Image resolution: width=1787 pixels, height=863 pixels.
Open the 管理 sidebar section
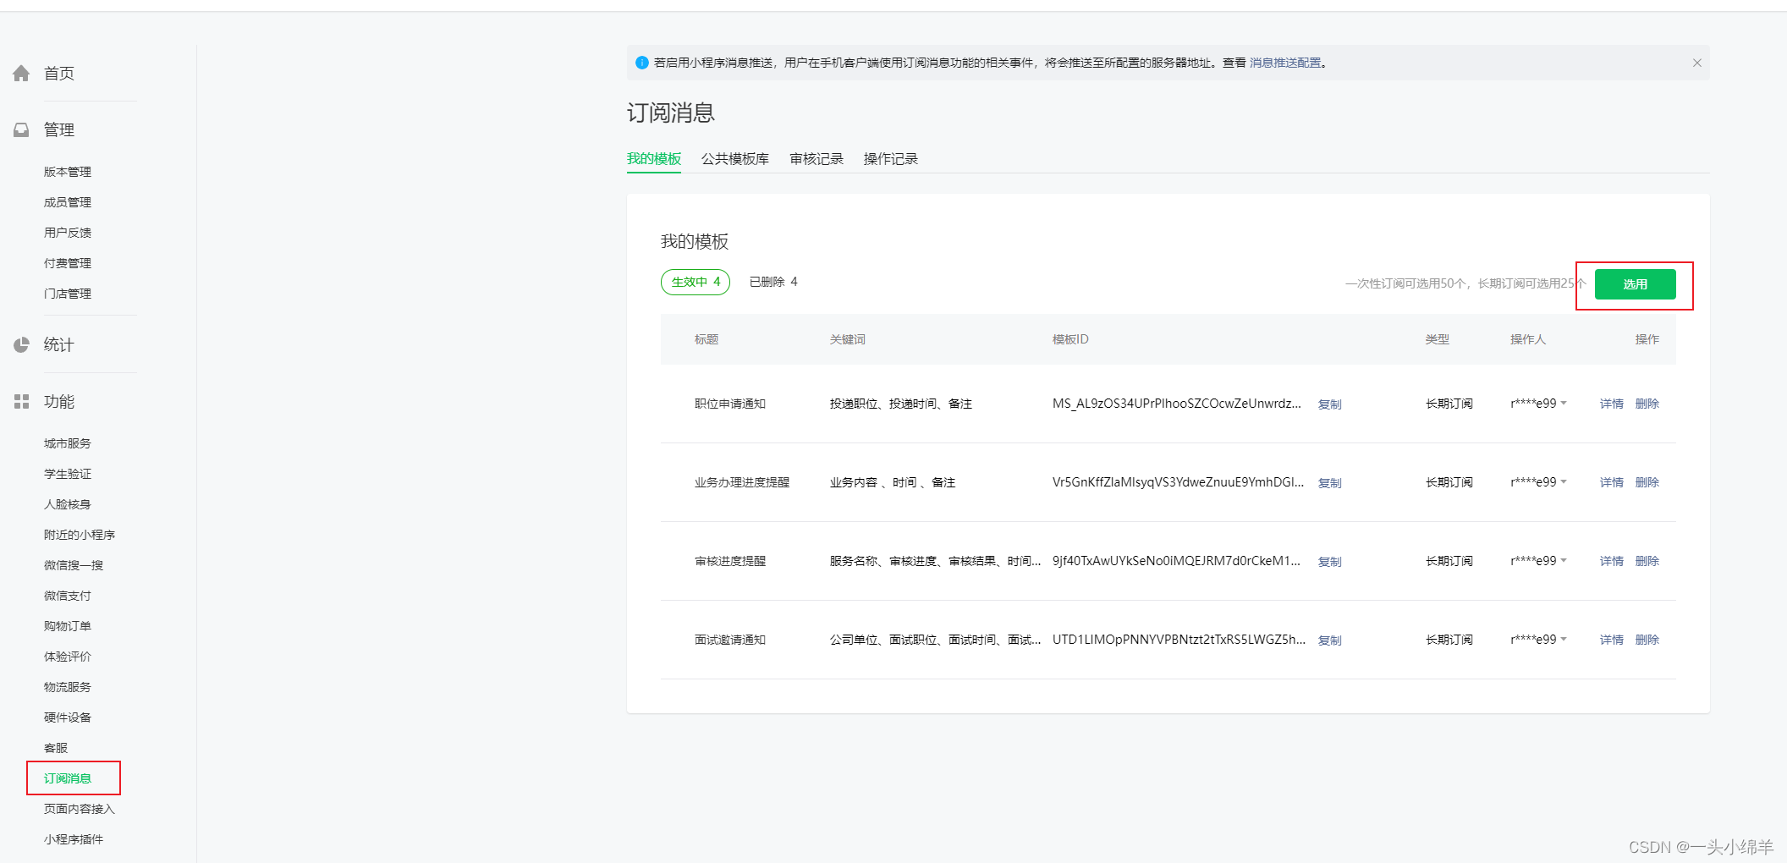[59, 130]
